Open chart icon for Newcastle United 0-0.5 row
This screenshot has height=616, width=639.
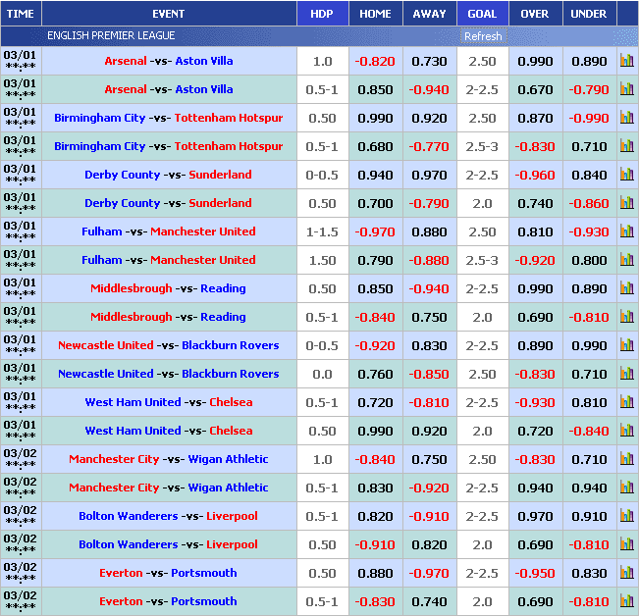[627, 345]
